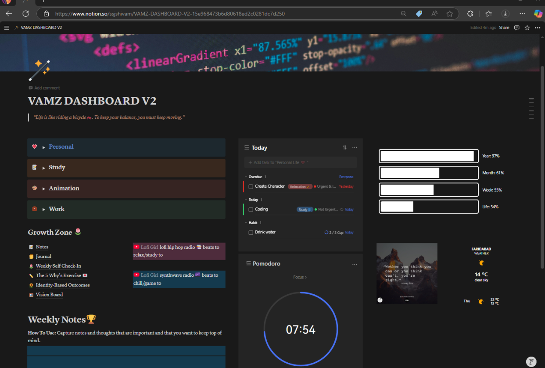
Task: Click list icon beside Pomodoro title
Action: click(x=249, y=264)
